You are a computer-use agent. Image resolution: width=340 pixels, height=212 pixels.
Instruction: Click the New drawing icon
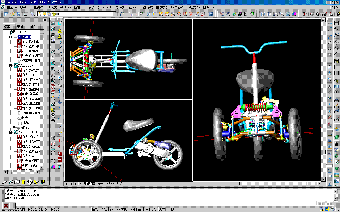tap(6, 14)
